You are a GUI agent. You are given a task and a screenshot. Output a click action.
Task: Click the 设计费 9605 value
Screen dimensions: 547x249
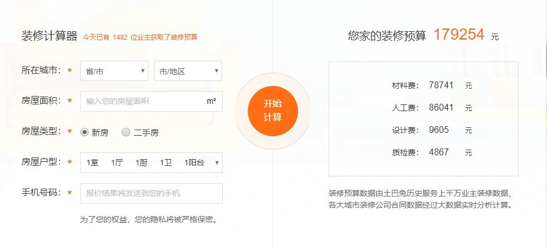coord(439,130)
